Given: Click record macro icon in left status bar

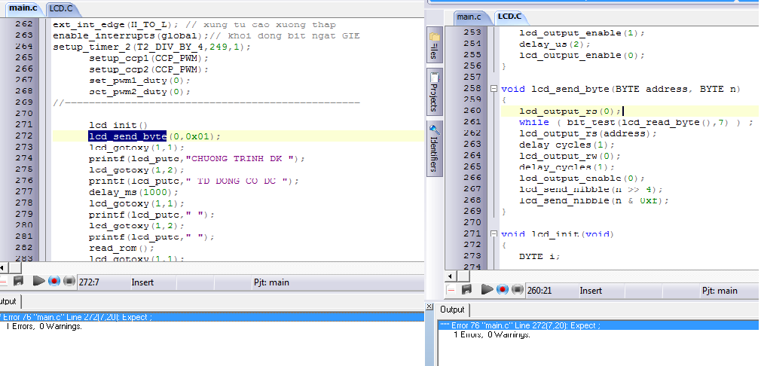Looking at the screenshot, I should (x=53, y=281).
